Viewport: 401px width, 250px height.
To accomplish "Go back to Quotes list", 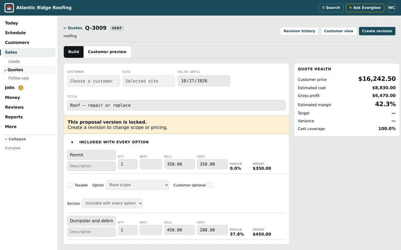I will point(73,28).
